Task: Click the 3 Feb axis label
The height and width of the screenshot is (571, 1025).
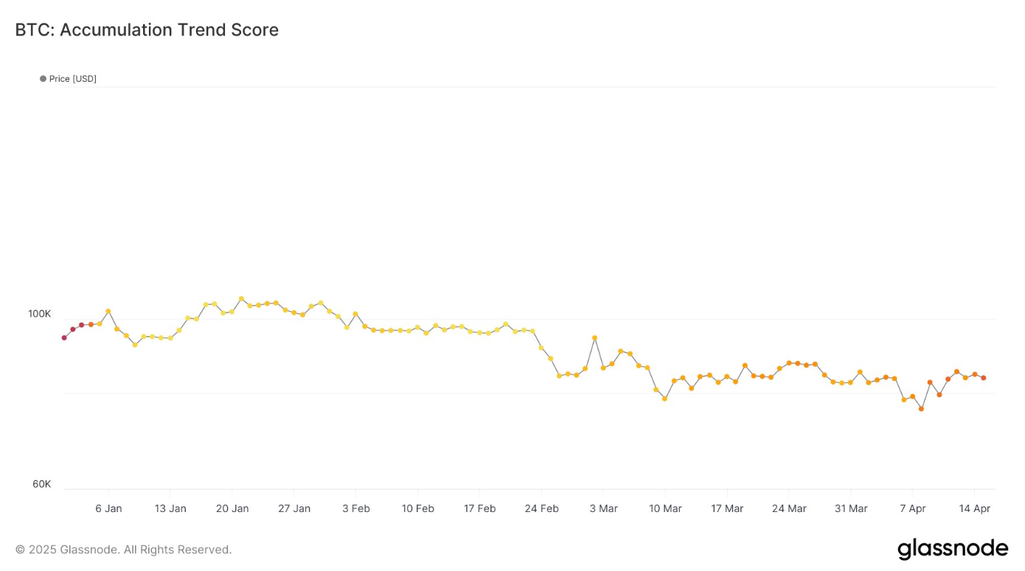Action: point(356,508)
